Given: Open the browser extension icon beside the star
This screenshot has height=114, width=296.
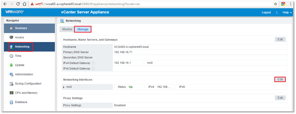Looking at the screenshot, I should point(283,4).
